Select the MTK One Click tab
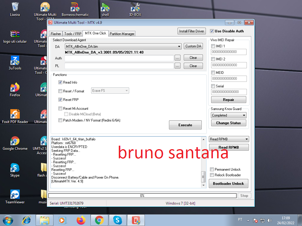The image size is (302, 226). point(96,33)
